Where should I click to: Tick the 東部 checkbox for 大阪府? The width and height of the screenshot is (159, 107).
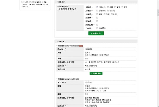tap(115, 7)
